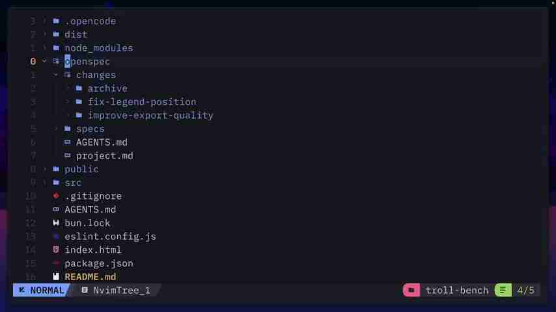Select the NvimTree_1 buffer label
This screenshot has width=556, height=312.
click(x=121, y=291)
